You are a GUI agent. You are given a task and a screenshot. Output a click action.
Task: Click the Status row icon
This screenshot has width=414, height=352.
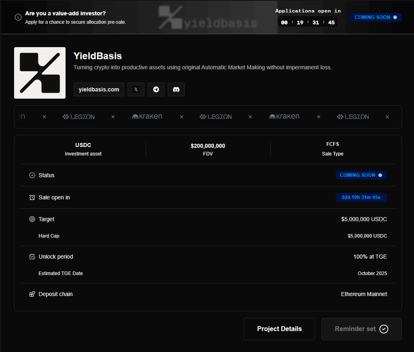pos(32,175)
